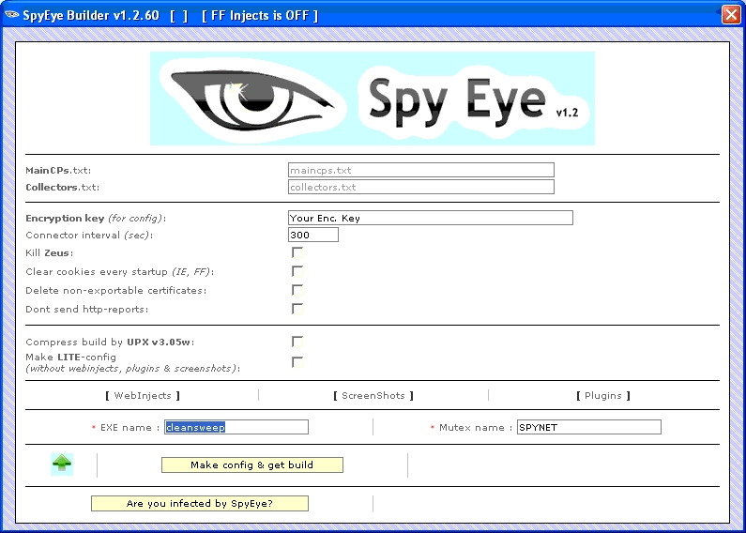The height and width of the screenshot is (533, 746).
Task: Click the Connector interval field
Action: [x=312, y=235]
